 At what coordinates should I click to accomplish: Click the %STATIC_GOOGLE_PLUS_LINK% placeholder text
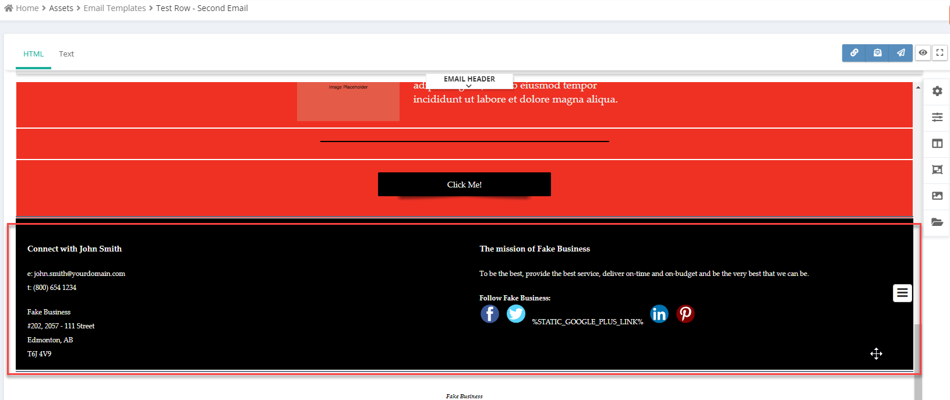click(588, 321)
